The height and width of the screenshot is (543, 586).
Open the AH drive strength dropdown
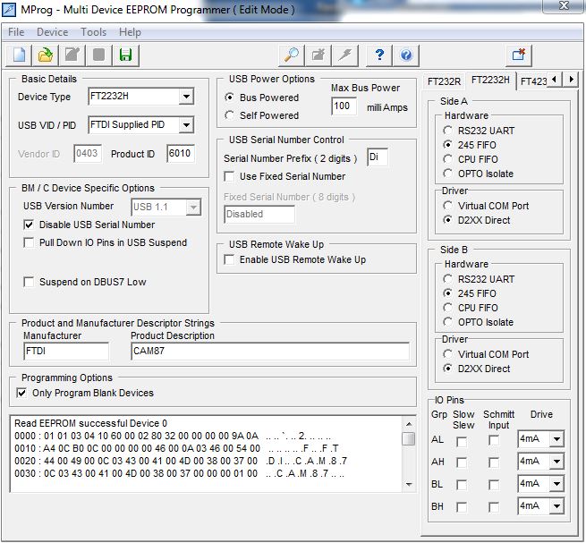point(556,462)
